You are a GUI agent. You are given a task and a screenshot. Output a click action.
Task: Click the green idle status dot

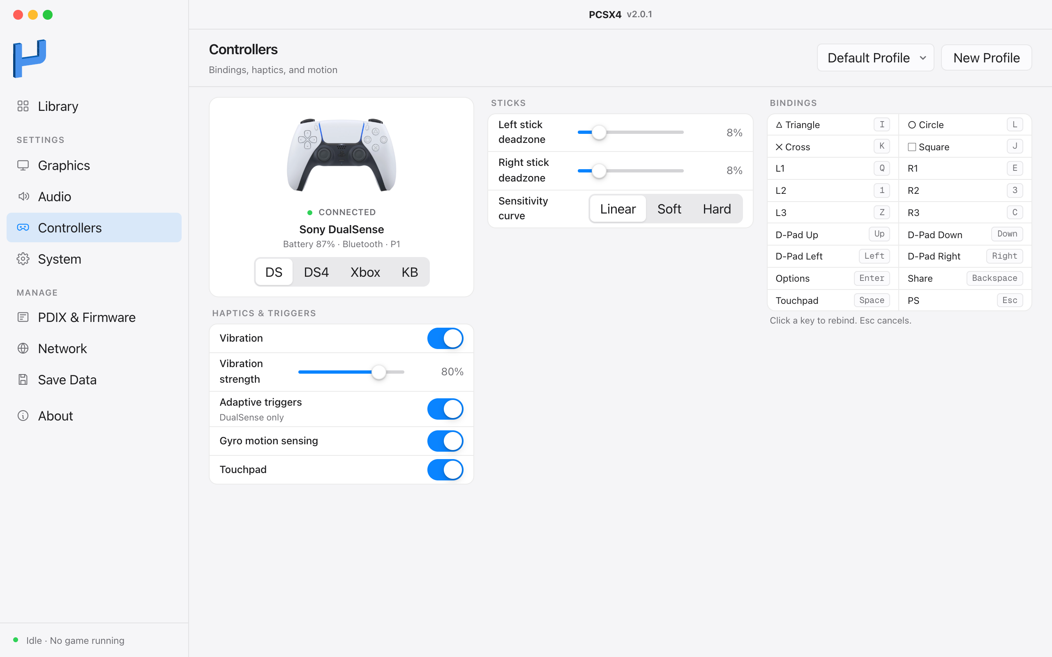tap(16, 640)
